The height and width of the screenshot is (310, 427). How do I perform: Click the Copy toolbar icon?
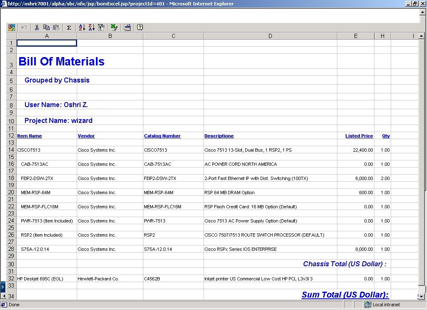pos(46,27)
